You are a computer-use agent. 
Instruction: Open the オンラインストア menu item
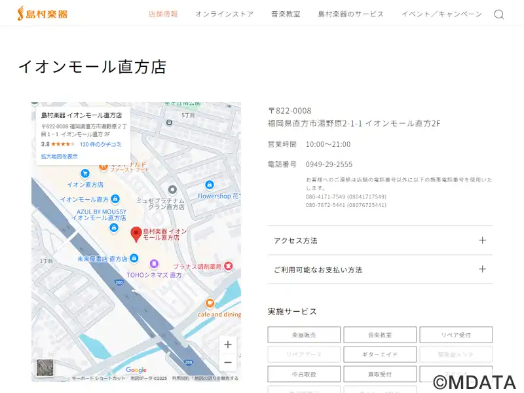(225, 14)
